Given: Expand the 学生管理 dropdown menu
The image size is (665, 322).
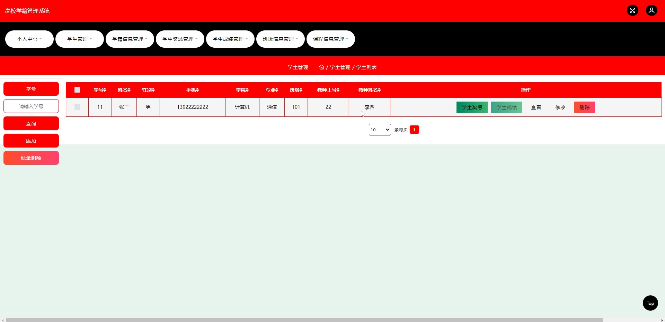Looking at the screenshot, I should [80, 39].
